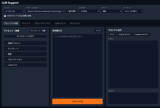Click the LLM Support title text
Screen dimensions: 160x108
click(10, 3)
